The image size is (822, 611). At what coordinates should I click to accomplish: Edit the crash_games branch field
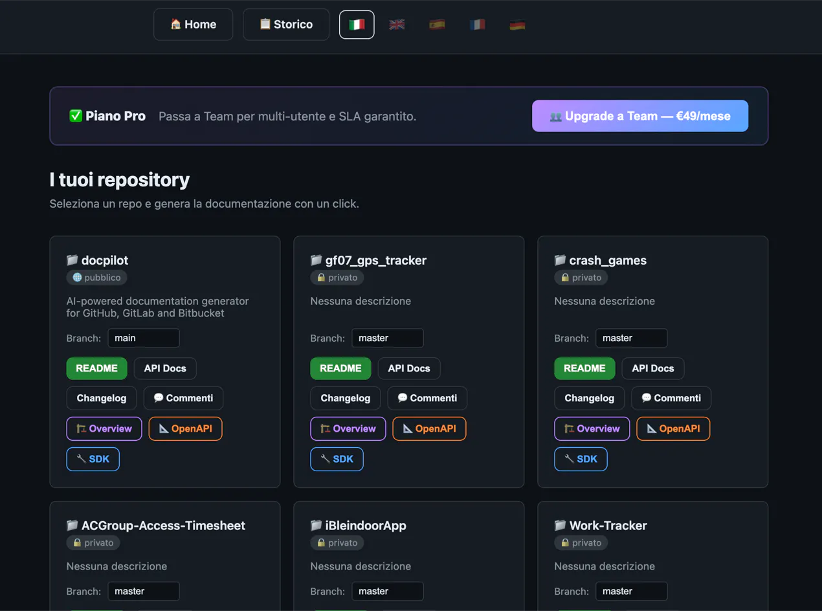click(x=632, y=338)
